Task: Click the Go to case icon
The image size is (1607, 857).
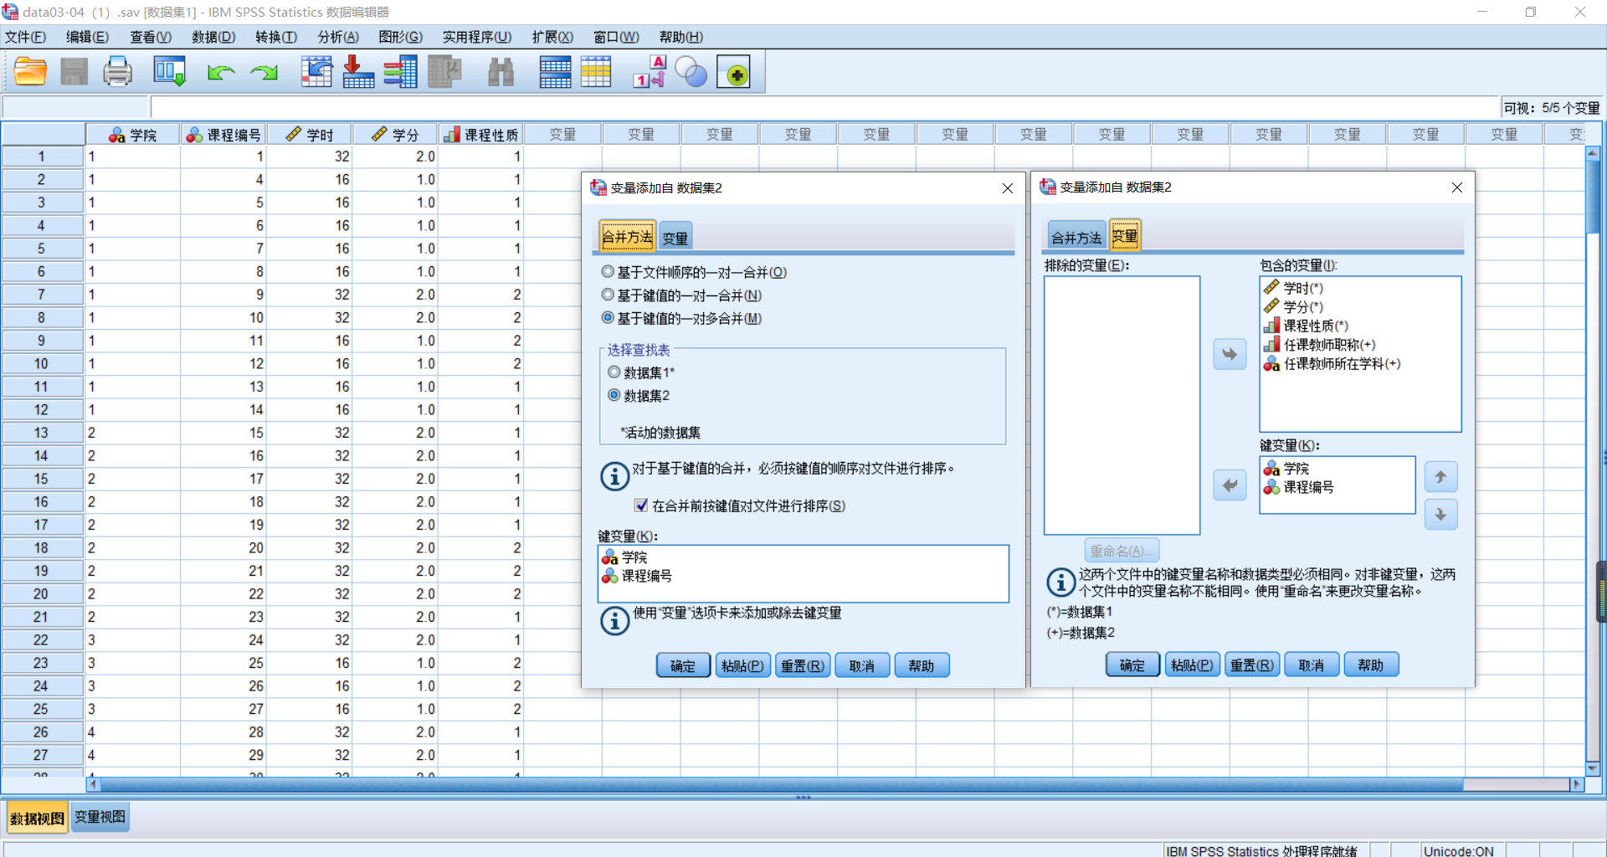Action: (316, 72)
